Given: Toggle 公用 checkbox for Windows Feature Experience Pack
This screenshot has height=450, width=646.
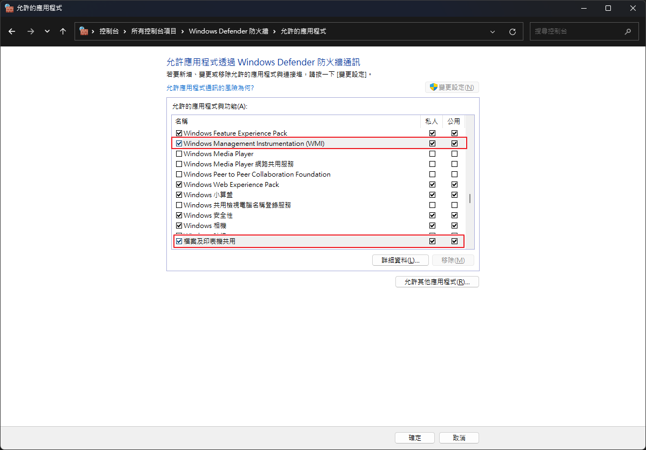Looking at the screenshot, I should click(x=454, y=133).
